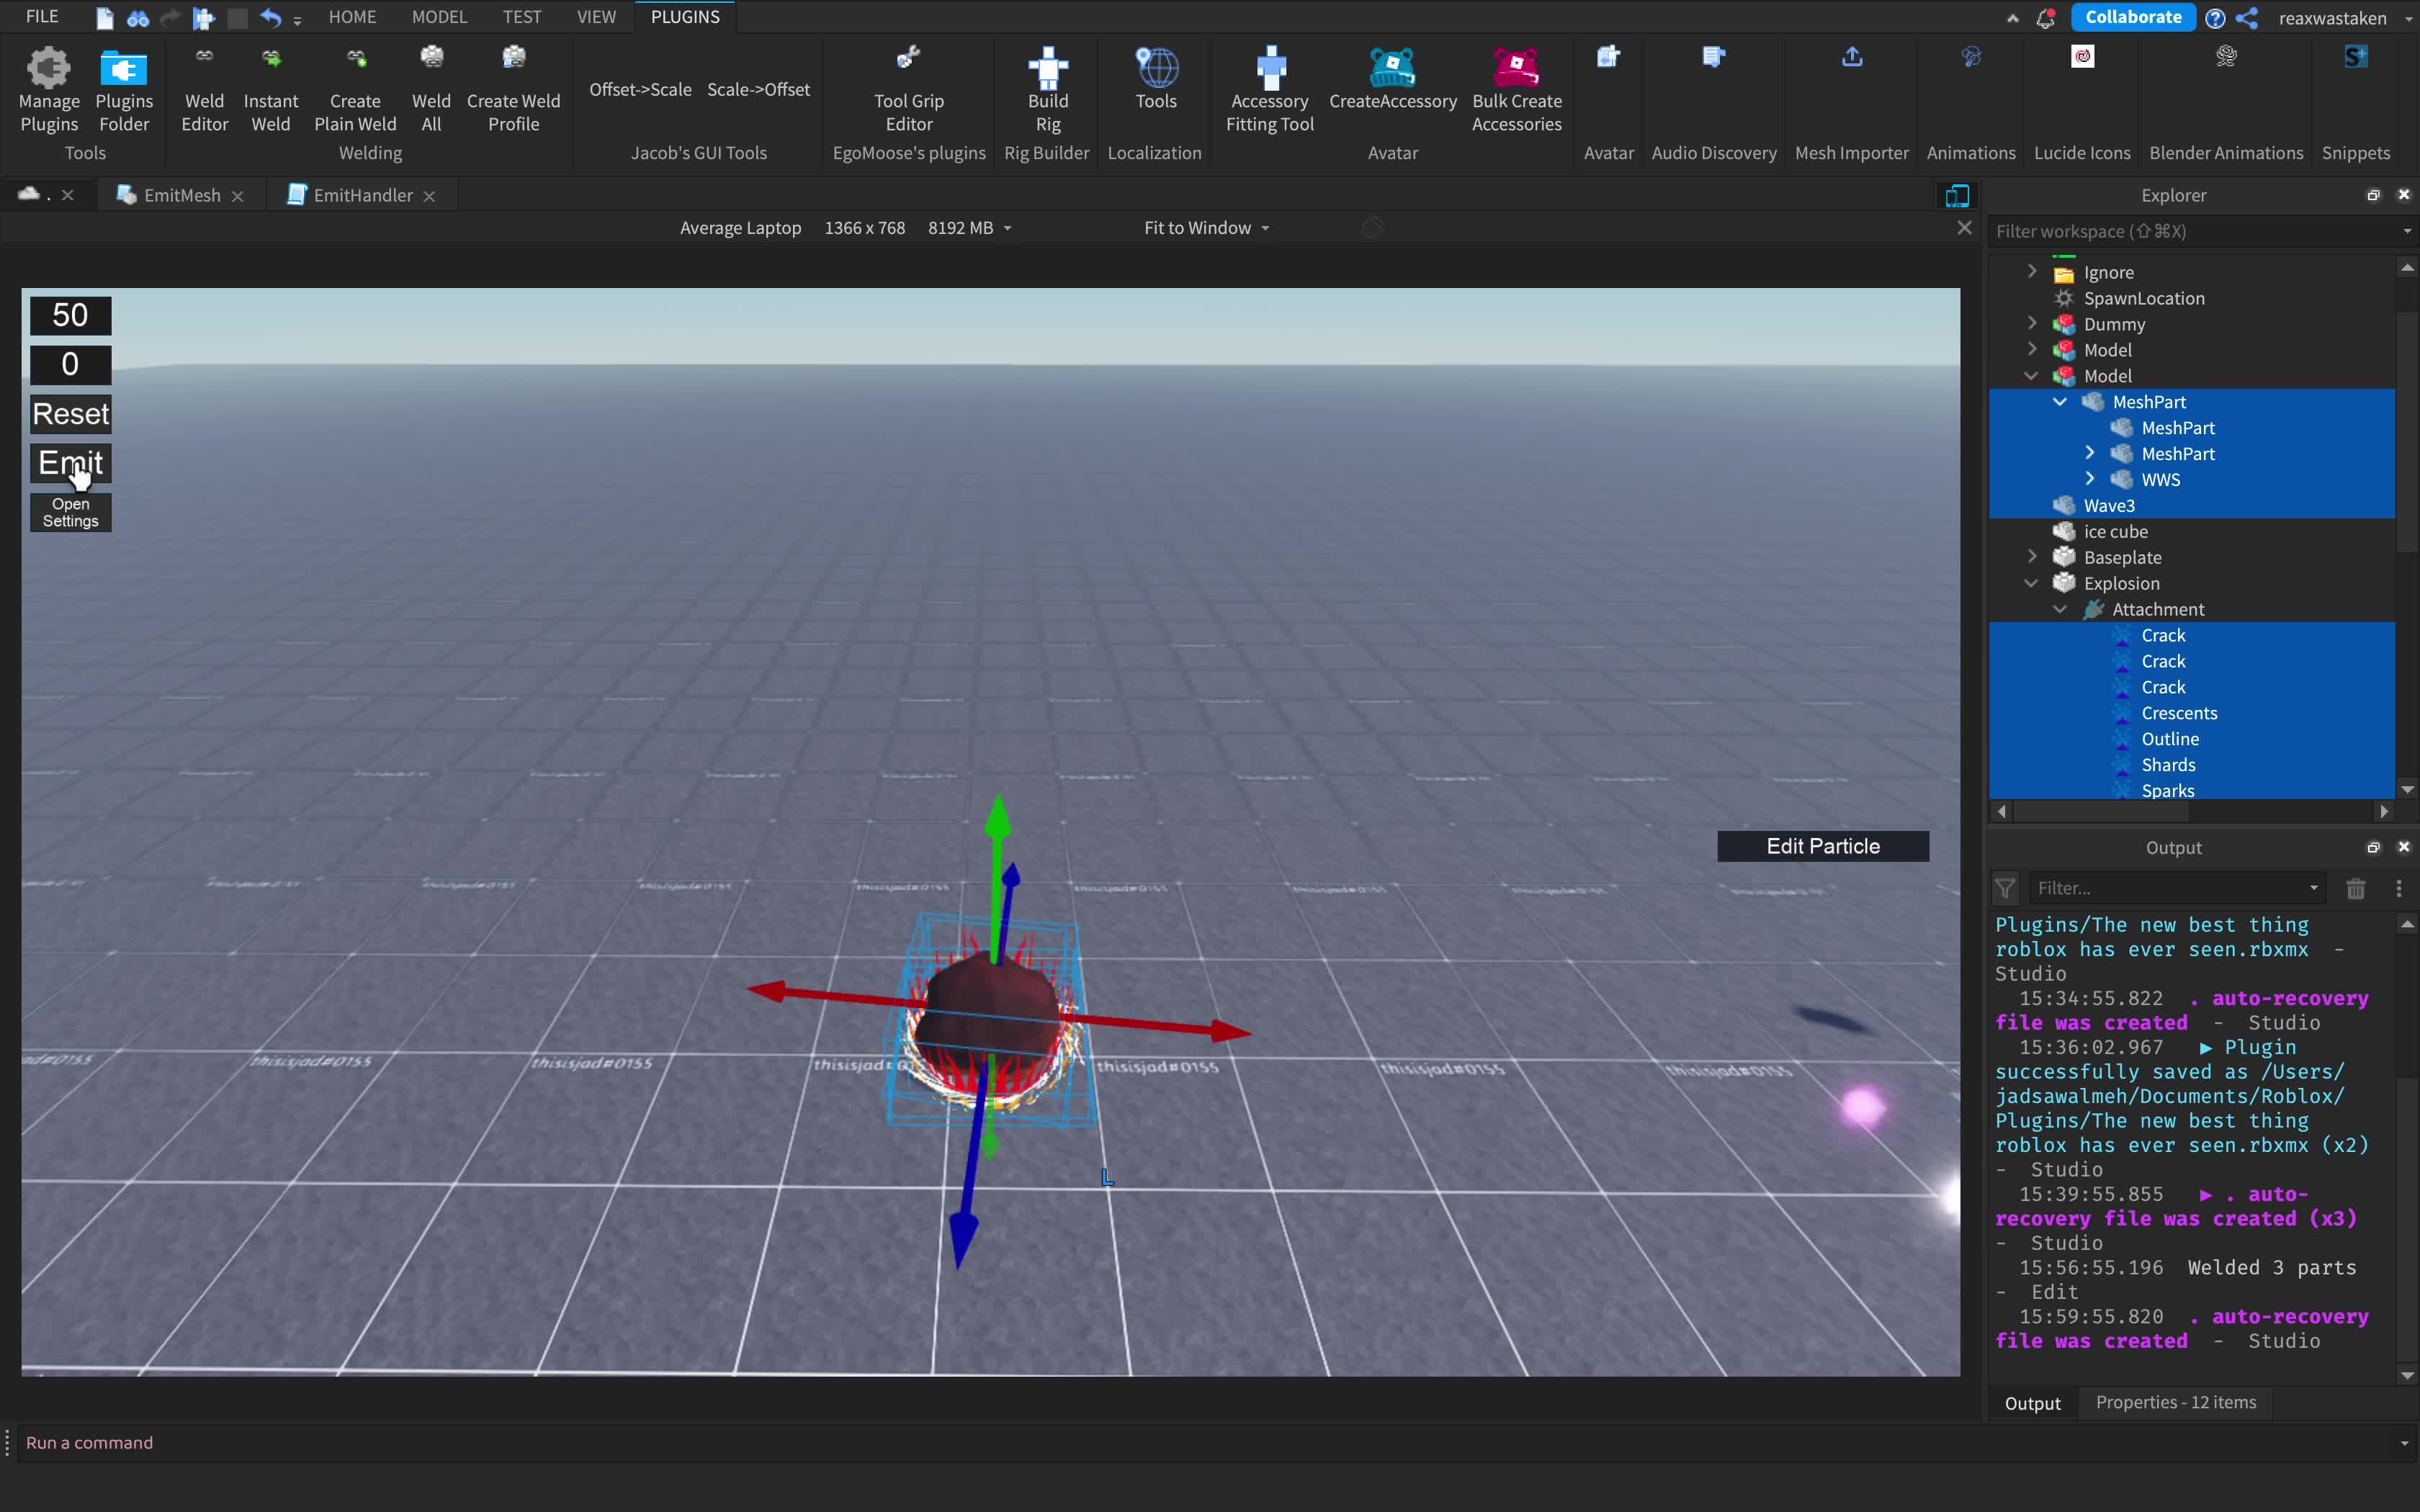Switch to the TEST ribbon tab
Image resolution: width=2420 pixels, height=1512 pixels.
point(521,16)
